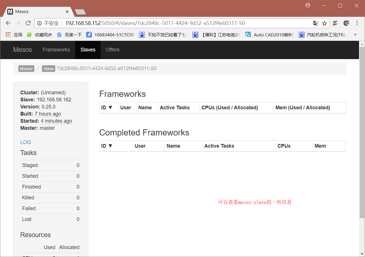Open the Offers nav tab

tap(113, 50)
